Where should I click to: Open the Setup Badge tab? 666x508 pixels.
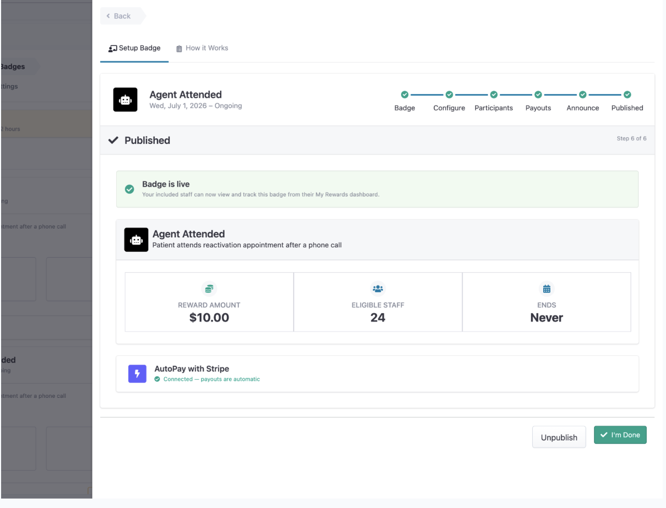(x=134, y=48)
